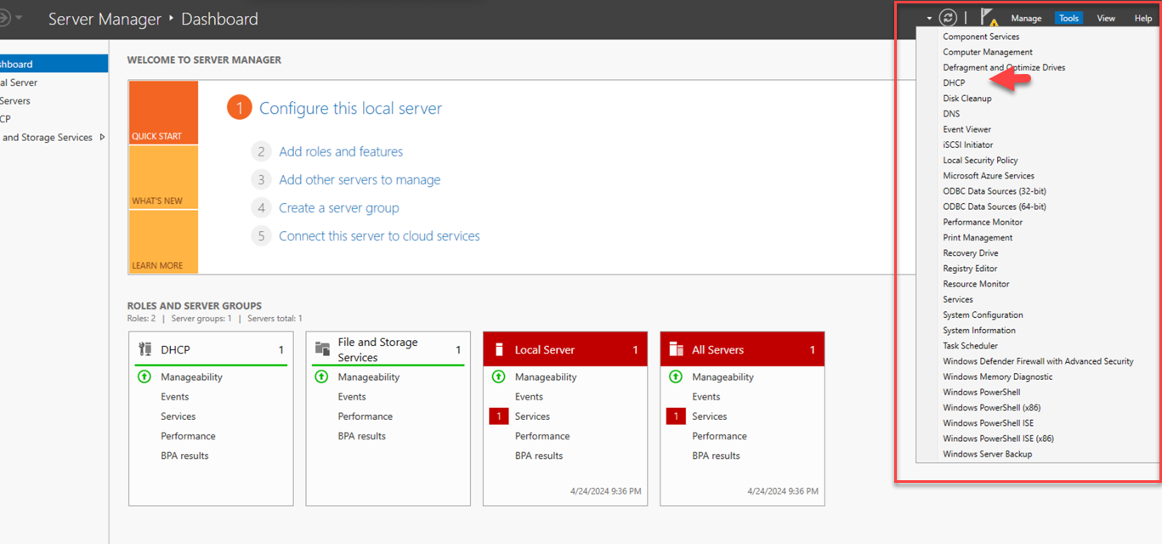The height and width of the screenshot is (544, 1162).
Task: Open the Manage menu
Action: point(1026,18)
